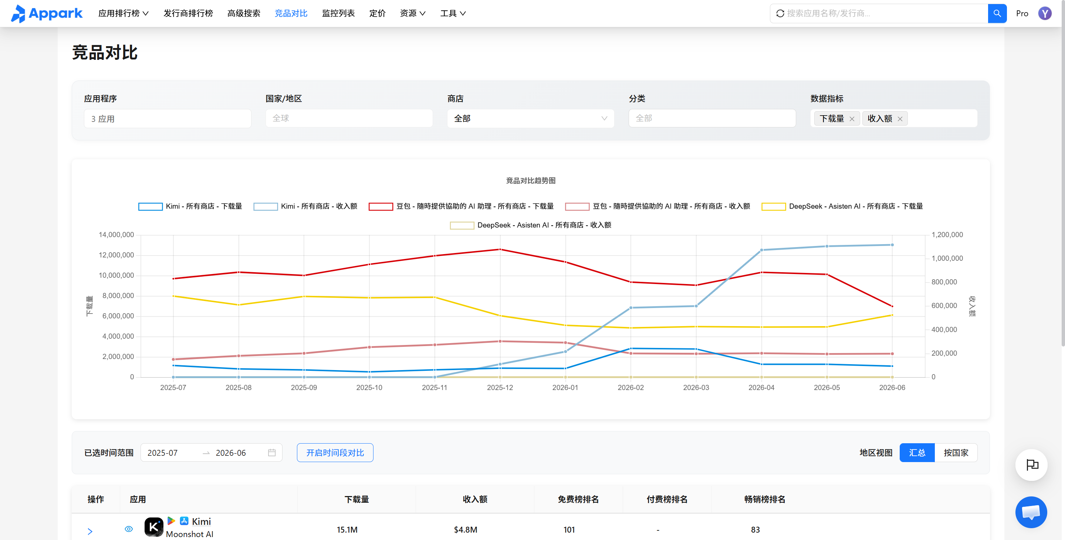
Task: Click the Moonshot AI publisher link
Action: [x=190, y=534]
